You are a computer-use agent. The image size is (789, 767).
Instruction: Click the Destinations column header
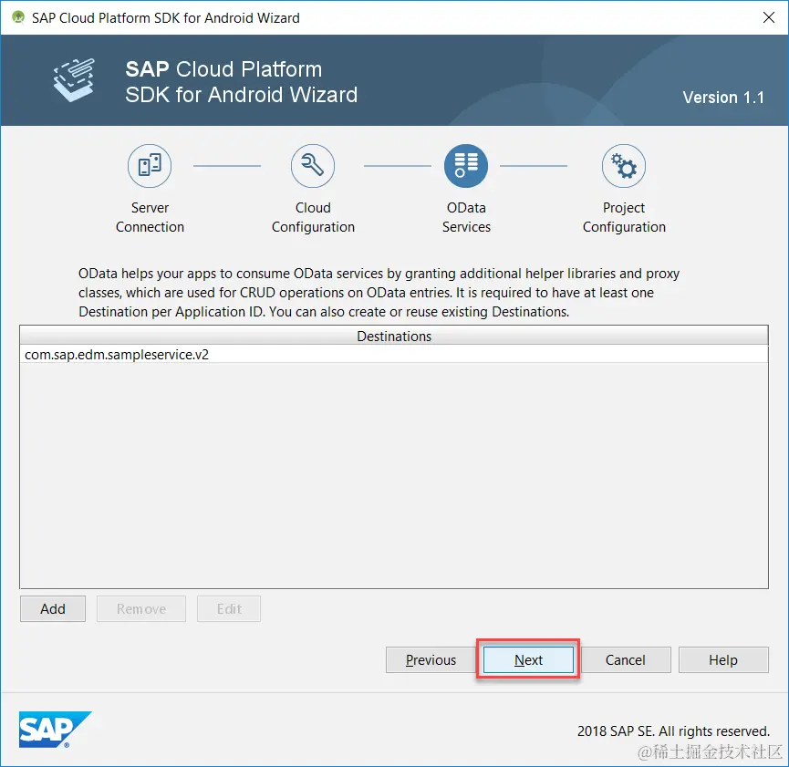click(x=394, y=336)
